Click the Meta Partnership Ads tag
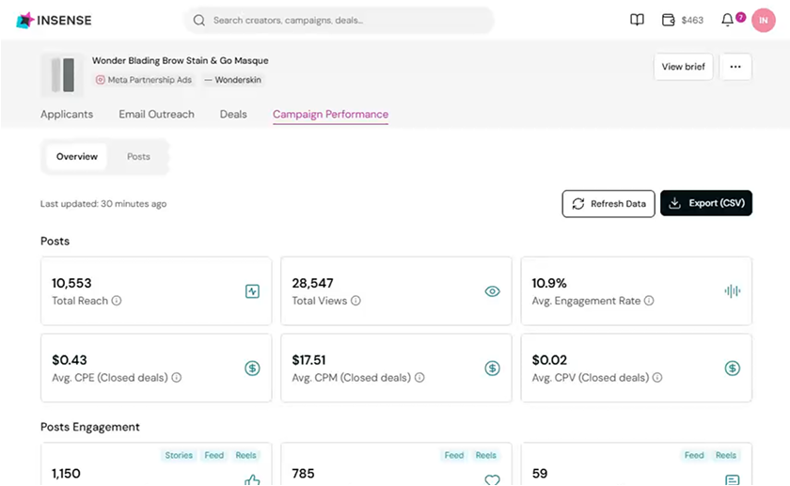The width and height of the screenshot is (790, 486). click(x=144, y=80)
